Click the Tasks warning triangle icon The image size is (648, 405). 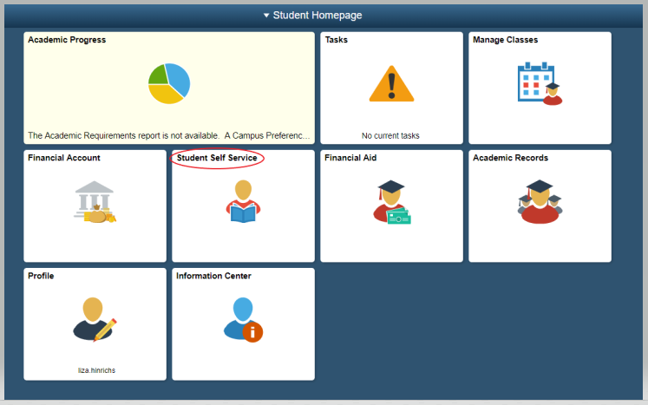(x=391, y=84)
